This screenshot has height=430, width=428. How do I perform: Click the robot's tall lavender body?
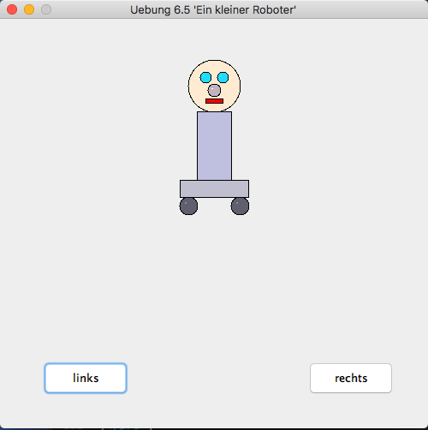[x=214, y=146]
